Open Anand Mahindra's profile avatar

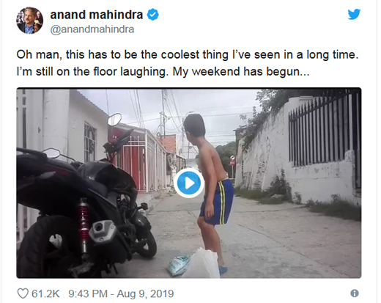[29, 21]
